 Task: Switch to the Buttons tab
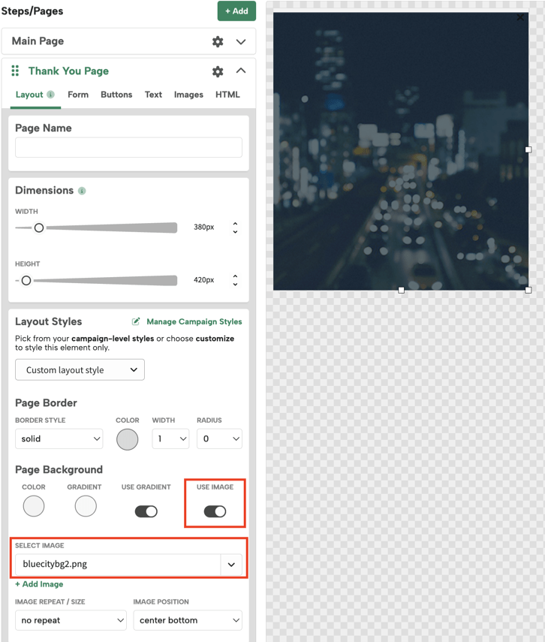coord(116,95)
